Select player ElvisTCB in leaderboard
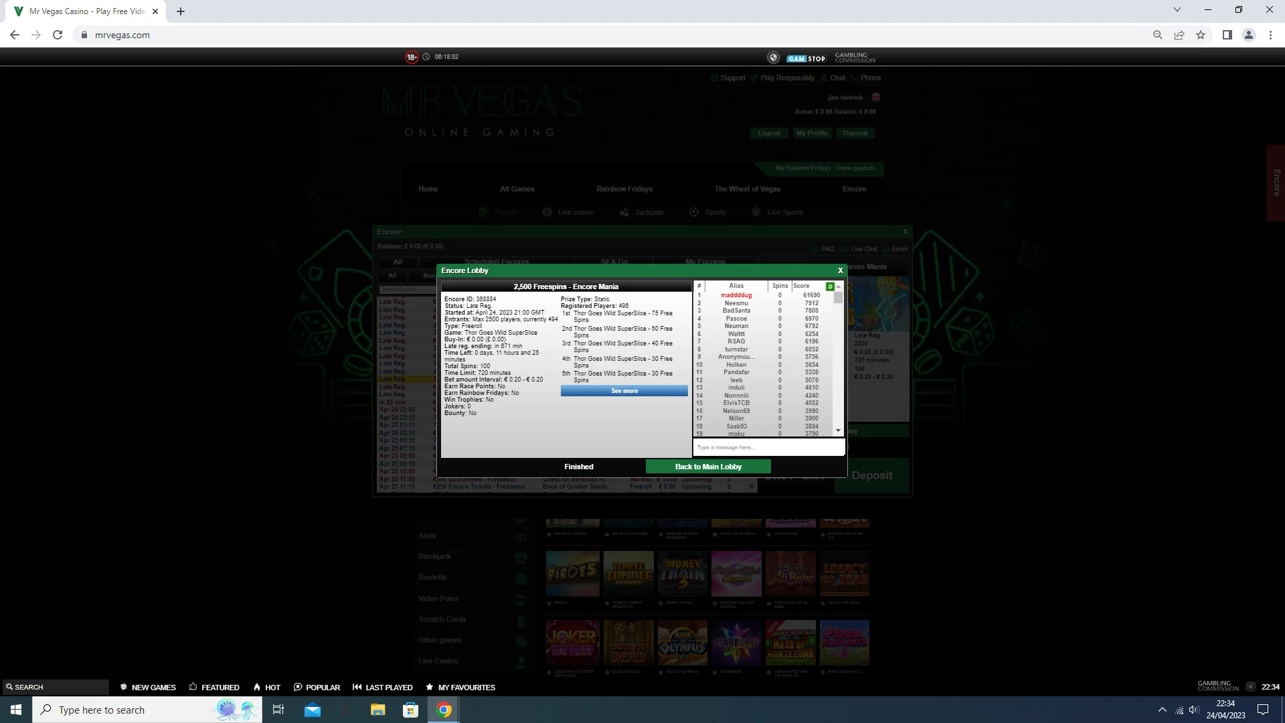 [736, 403]
